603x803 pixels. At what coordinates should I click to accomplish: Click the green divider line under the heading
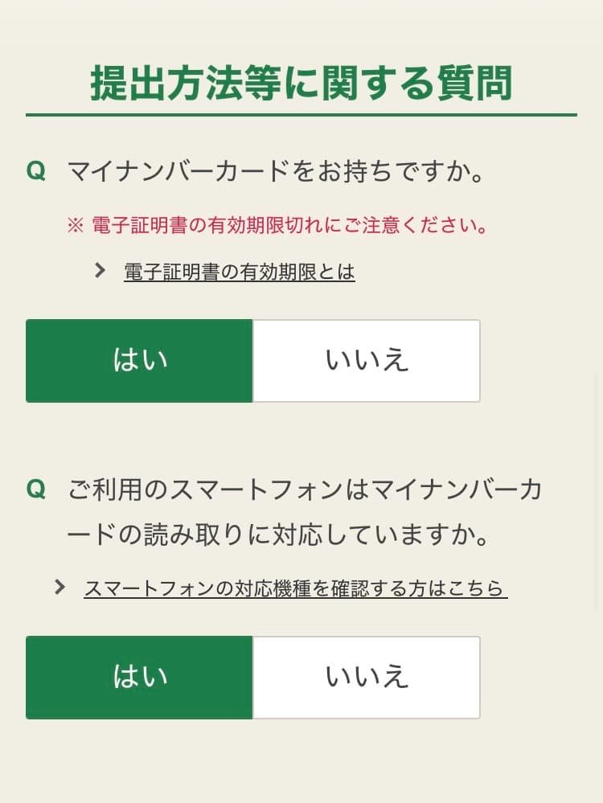[301, 115]
